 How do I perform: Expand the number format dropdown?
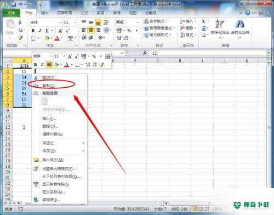pos(138,22)
